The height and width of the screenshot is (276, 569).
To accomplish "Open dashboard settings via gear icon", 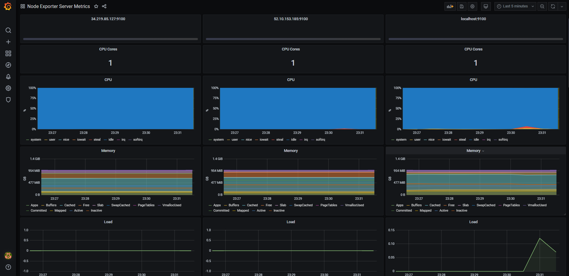I will click(x=472, y=6).
